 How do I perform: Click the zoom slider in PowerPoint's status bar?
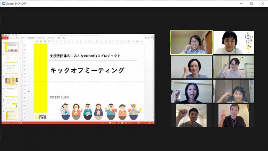click(x=138, y=123)
